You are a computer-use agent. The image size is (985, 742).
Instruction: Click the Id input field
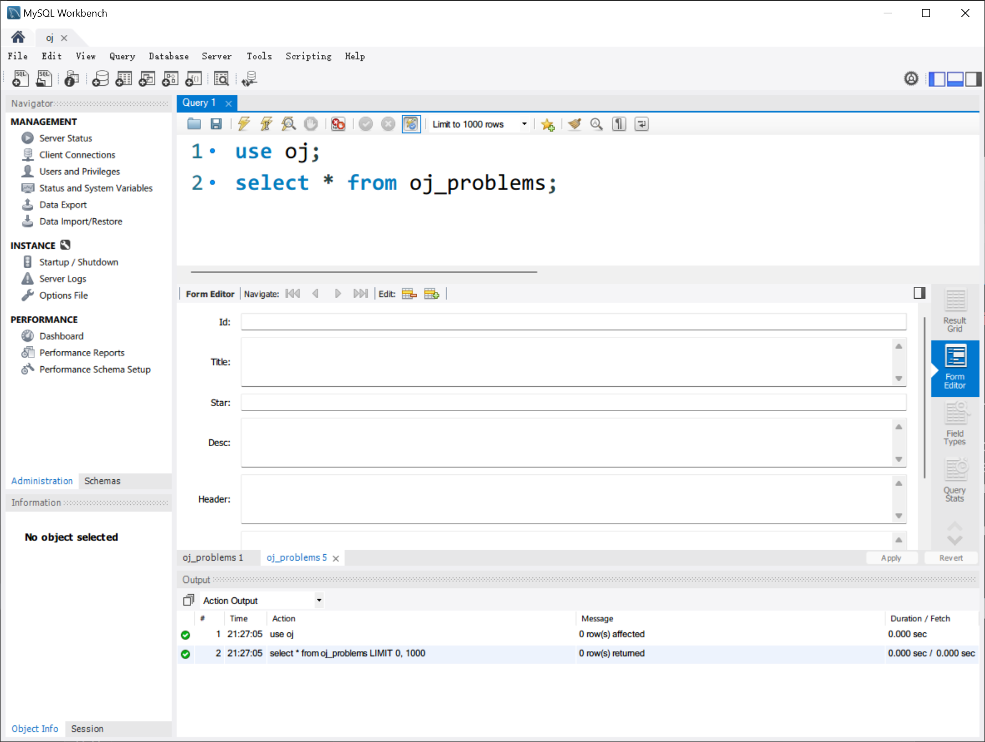(x=573, y=322)
